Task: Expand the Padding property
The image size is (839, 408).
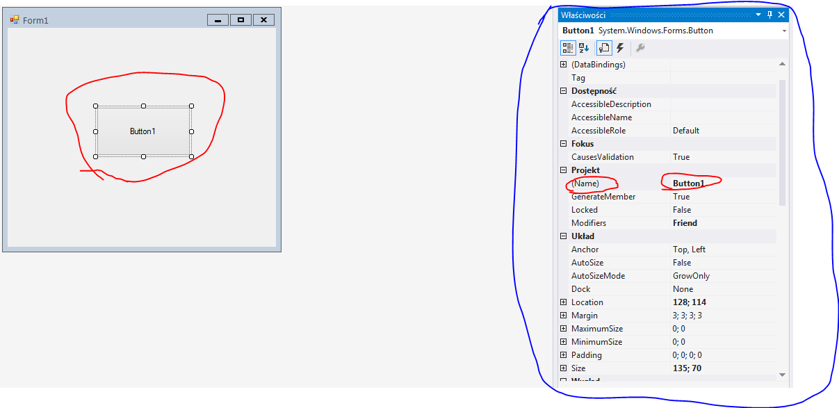Action: click(x=564, y=355)
